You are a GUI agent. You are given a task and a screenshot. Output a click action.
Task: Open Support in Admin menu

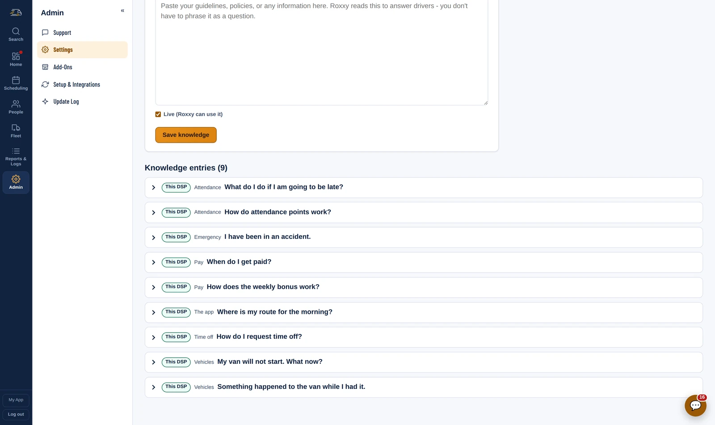coord(82,33)
